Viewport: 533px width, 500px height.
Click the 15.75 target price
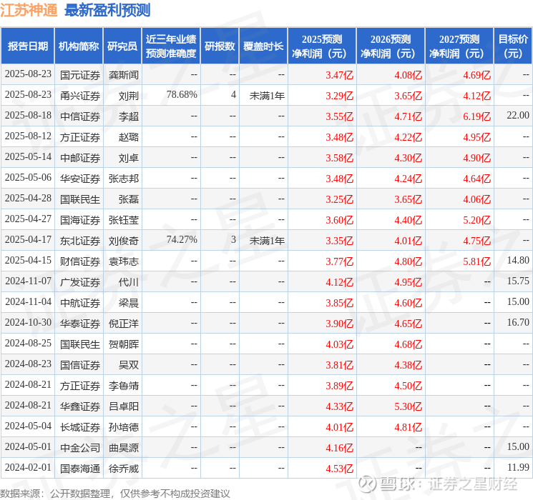point(518,281)
